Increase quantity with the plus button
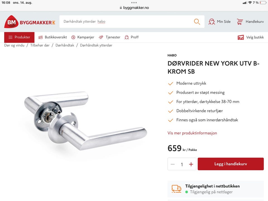The height and width of the screenshot is (201, 268). click(x=191, y=164)
